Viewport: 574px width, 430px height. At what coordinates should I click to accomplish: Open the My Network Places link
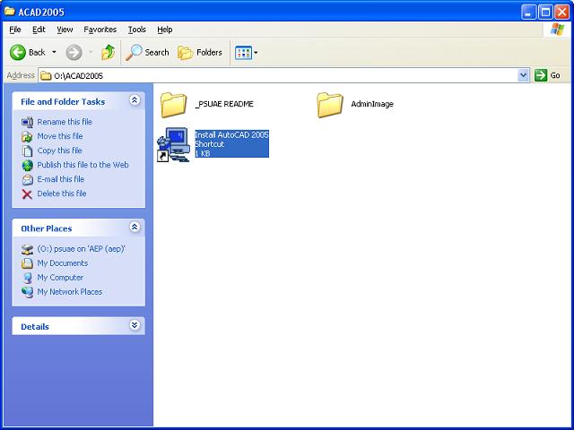coord(70,292)
